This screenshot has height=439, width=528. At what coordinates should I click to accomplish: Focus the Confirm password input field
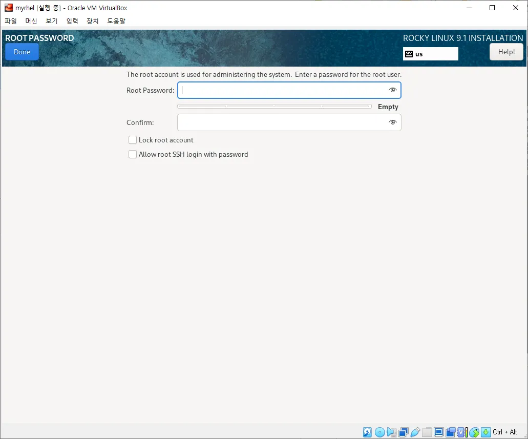tap(289, 122)
